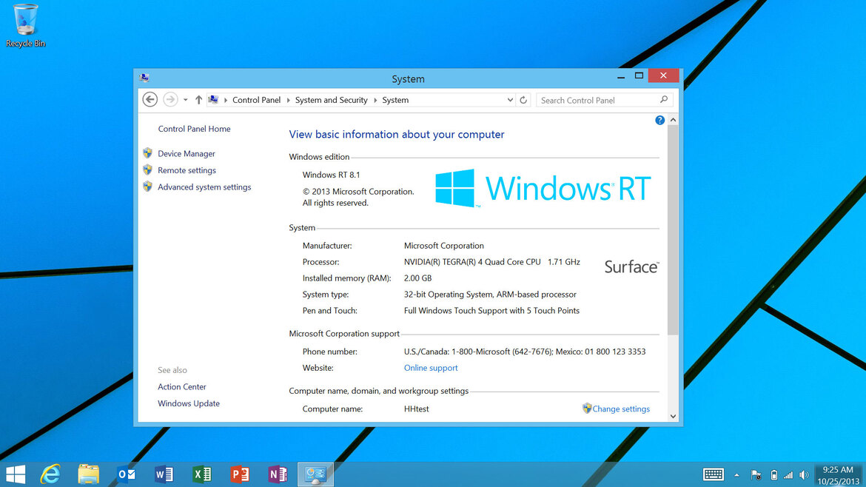
Task: Follow the Online support link
Action: tap(431, 368)
